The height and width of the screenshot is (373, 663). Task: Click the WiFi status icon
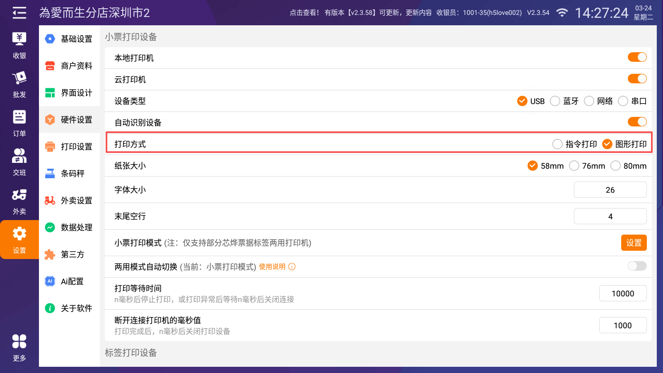click(562, 13)
